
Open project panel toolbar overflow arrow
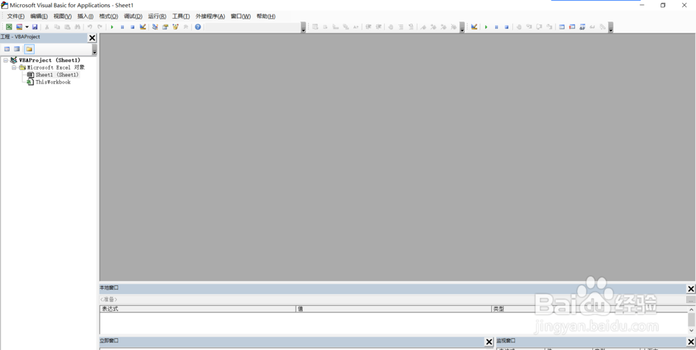tap(94, 49)
